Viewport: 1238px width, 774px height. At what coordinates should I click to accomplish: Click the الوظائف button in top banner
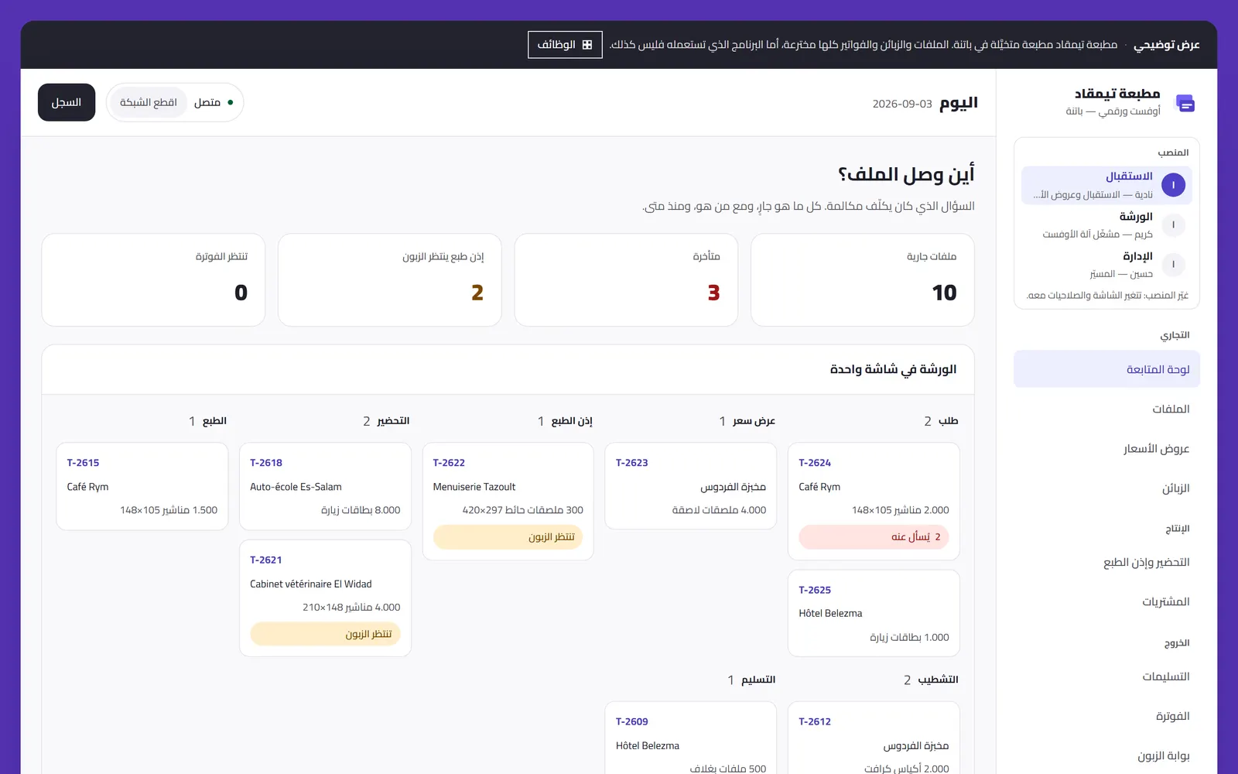click(x=565, y=45)
